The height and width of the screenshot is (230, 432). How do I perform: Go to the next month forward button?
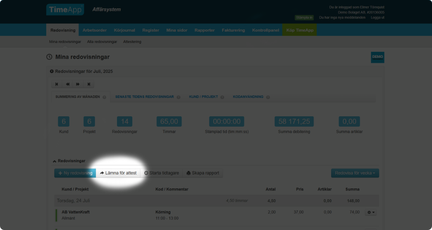point(78,84)
